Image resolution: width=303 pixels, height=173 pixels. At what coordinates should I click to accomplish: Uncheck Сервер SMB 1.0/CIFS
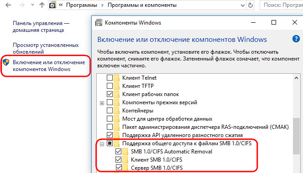pyautogui.click(x=119, y=168)
